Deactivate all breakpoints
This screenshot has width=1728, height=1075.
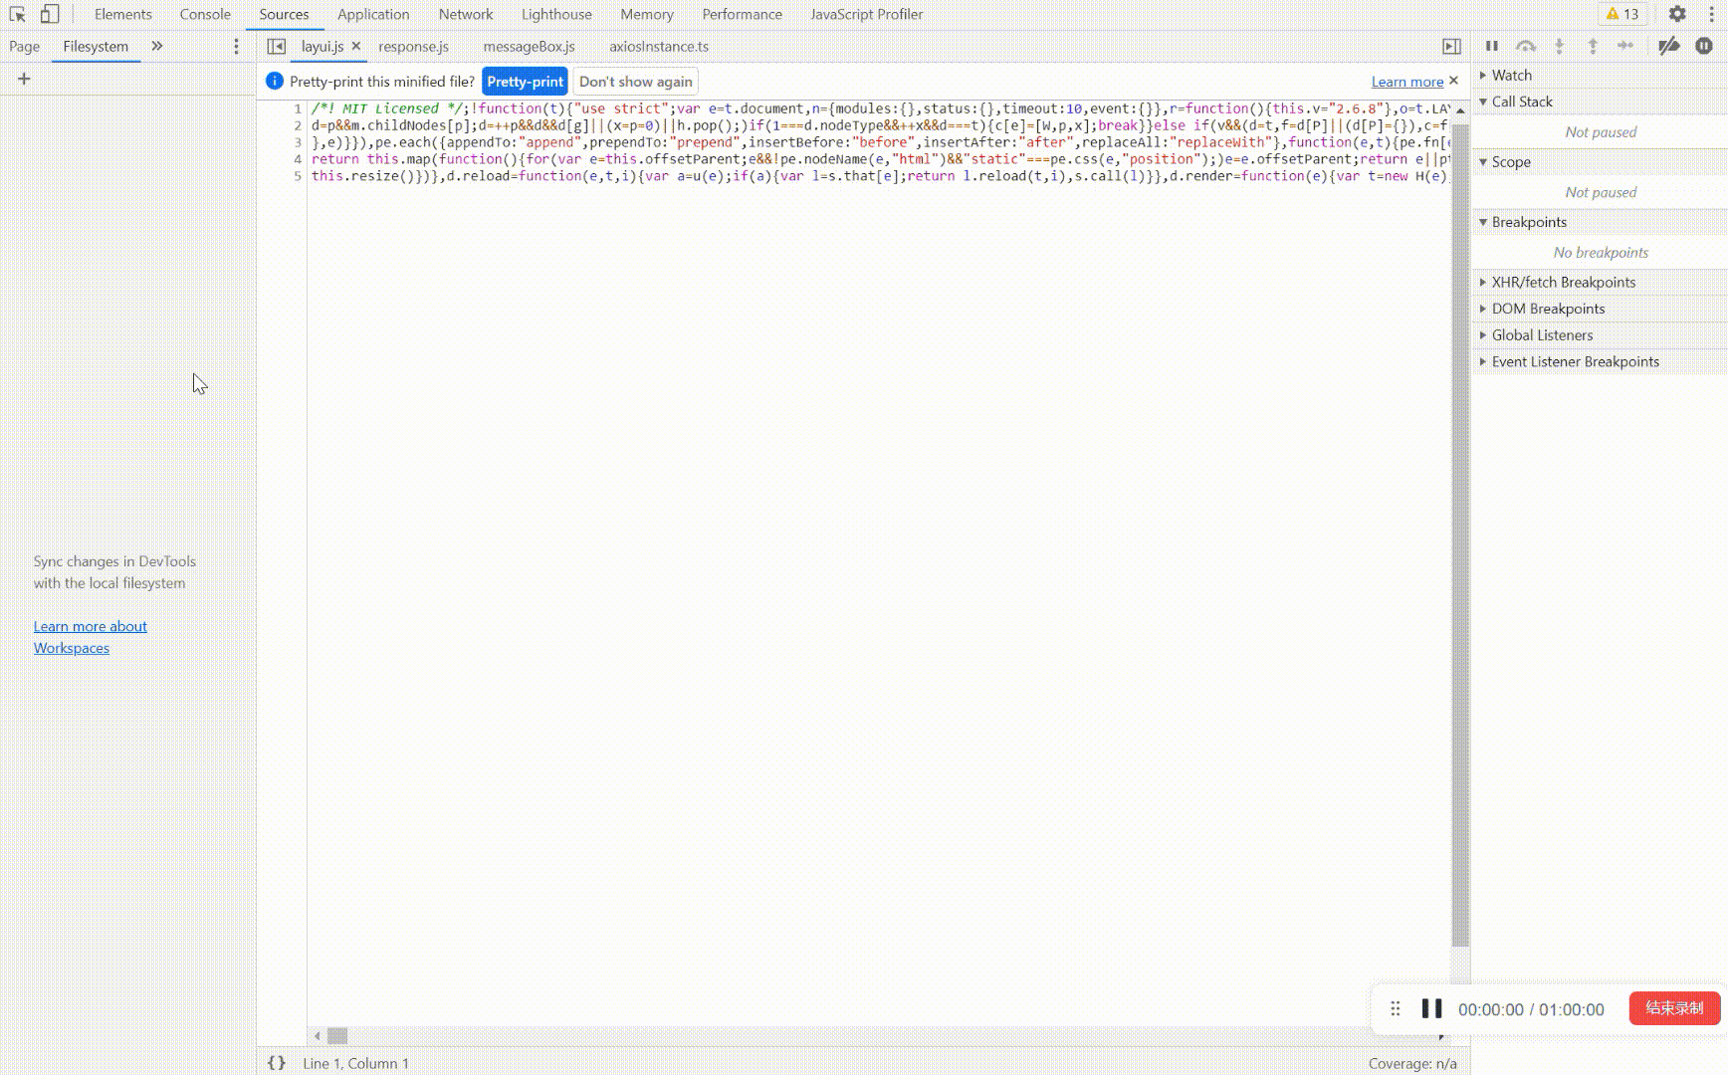pyautogui.click(x=1670, y=46)
